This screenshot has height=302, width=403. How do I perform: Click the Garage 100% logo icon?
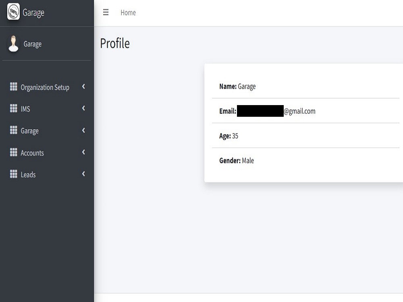coord(13,12)
